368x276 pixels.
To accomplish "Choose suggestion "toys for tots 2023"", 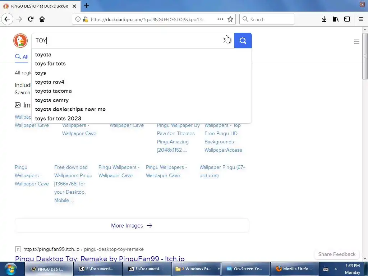I will [142, 119].
